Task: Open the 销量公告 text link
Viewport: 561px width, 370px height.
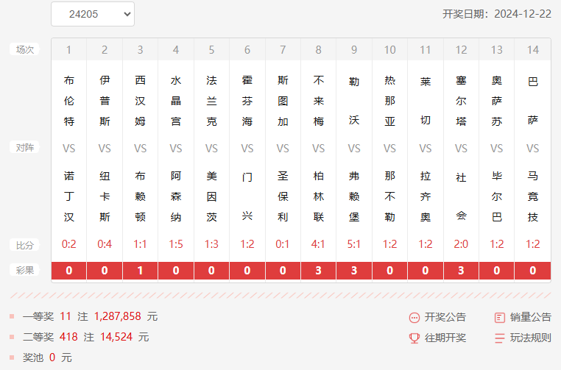Action: [531, 318]
